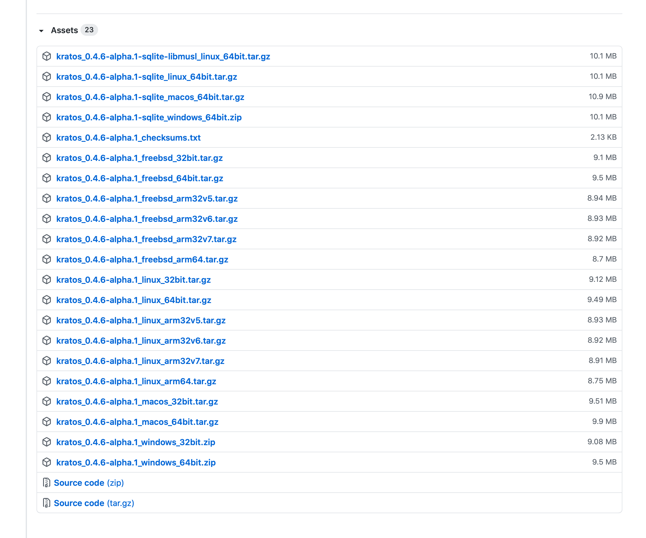
Task: Download kratos_0.4.6-alpha.1_windows_64bit.zip
Action: (x=135, y=462)
